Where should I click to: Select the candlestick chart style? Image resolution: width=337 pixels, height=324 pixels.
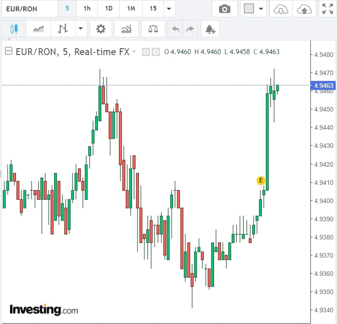pyautogui.click(x=14, y=30)
